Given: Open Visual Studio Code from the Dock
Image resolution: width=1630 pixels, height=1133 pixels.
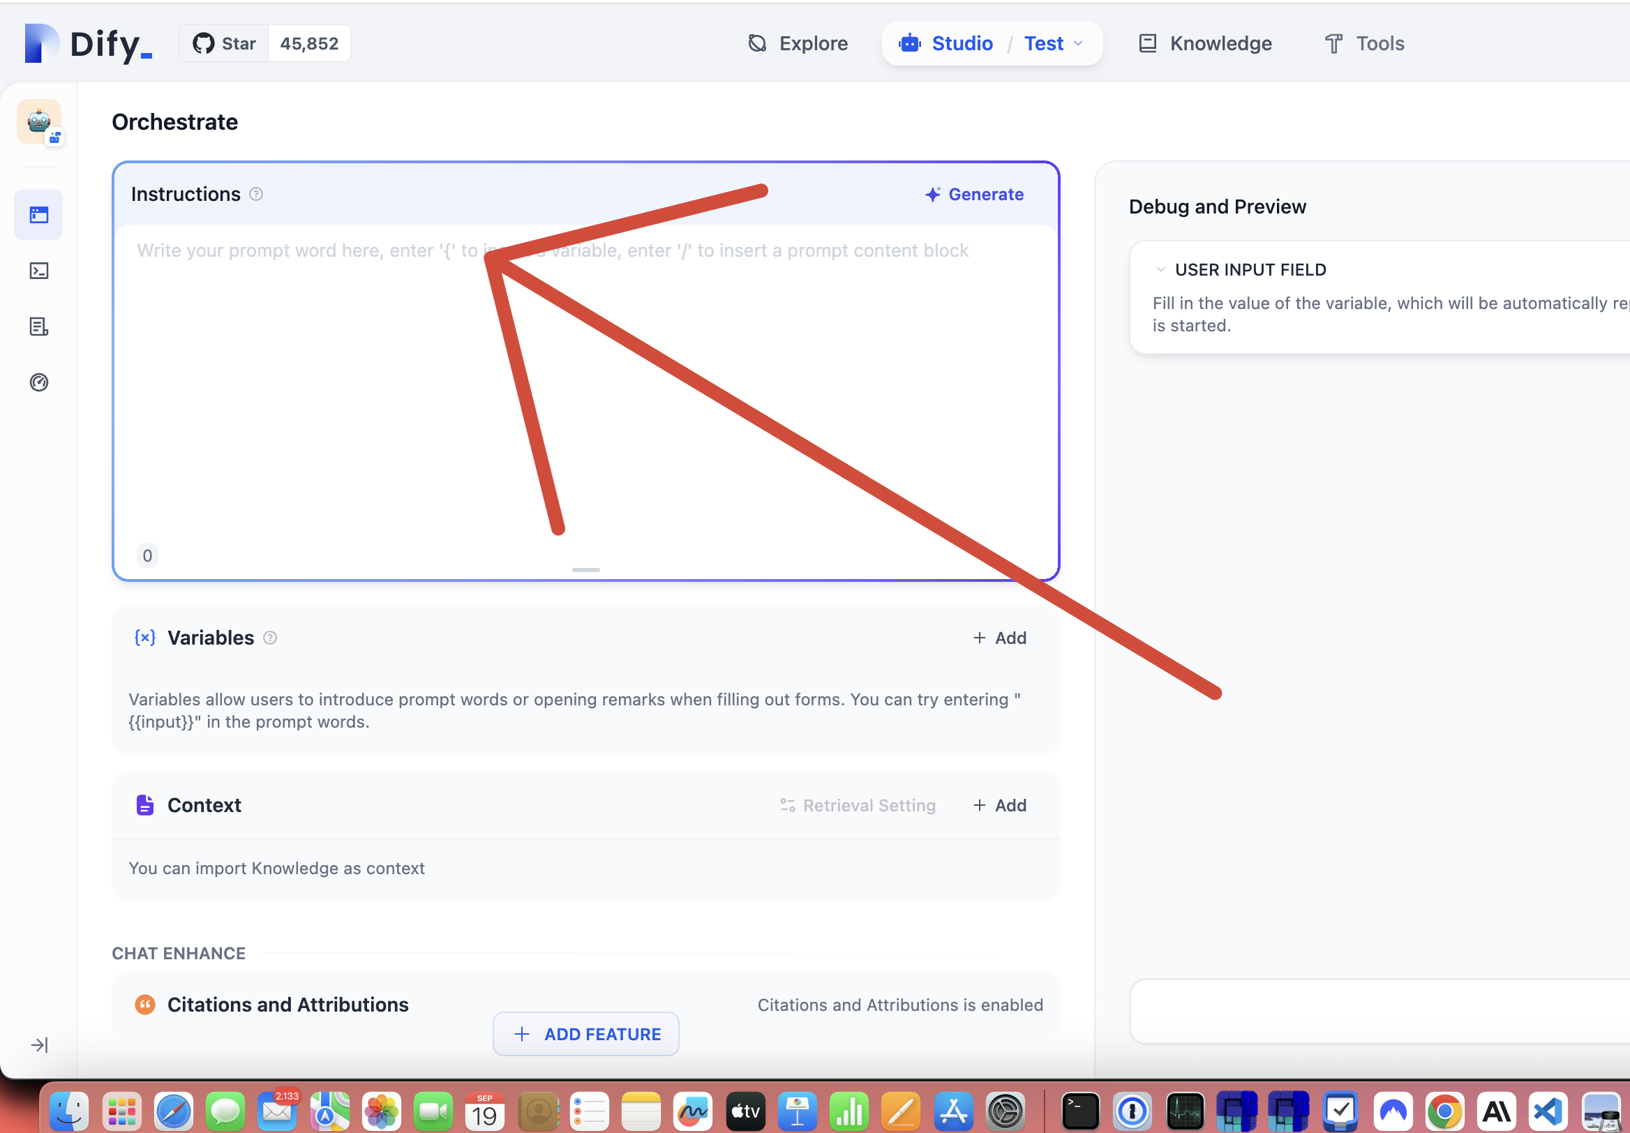Looking at the screenshot, I should point(1548,1111).
